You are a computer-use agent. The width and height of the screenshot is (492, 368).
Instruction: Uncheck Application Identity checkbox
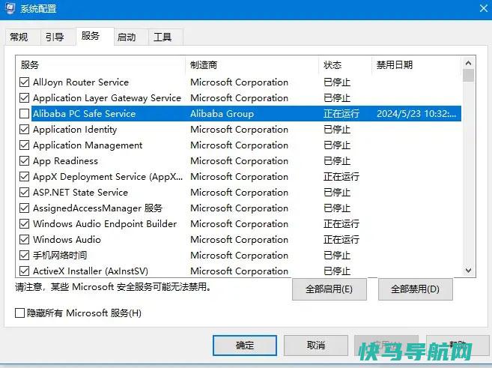(x=24, y=130)
